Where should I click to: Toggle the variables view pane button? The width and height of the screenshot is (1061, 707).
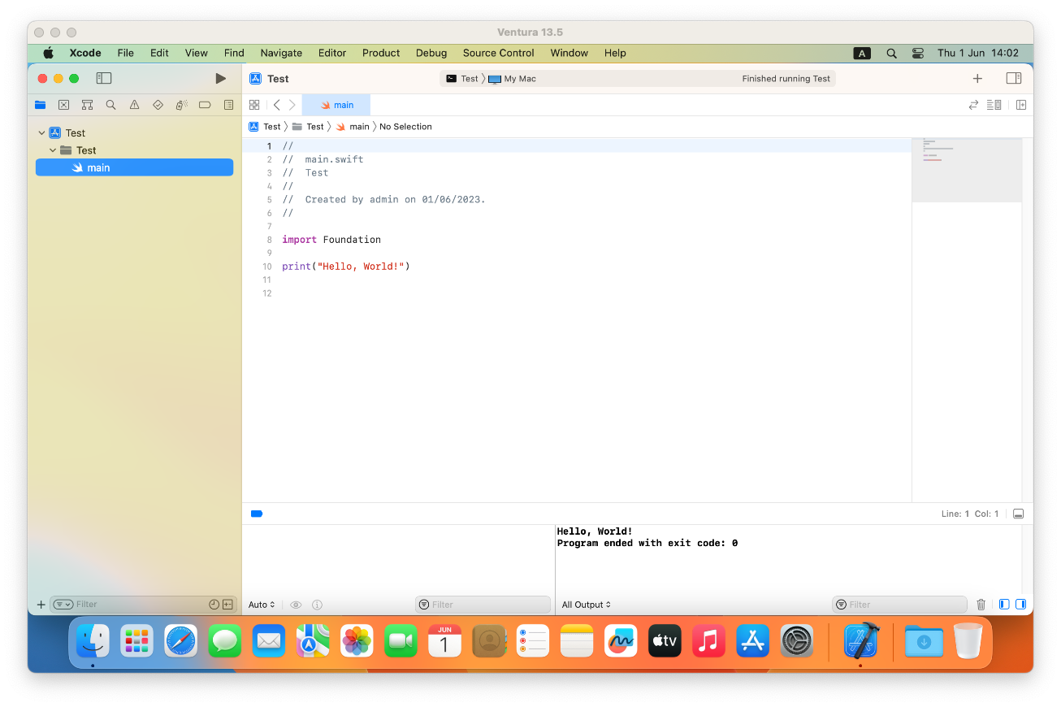pos(1004,605)
